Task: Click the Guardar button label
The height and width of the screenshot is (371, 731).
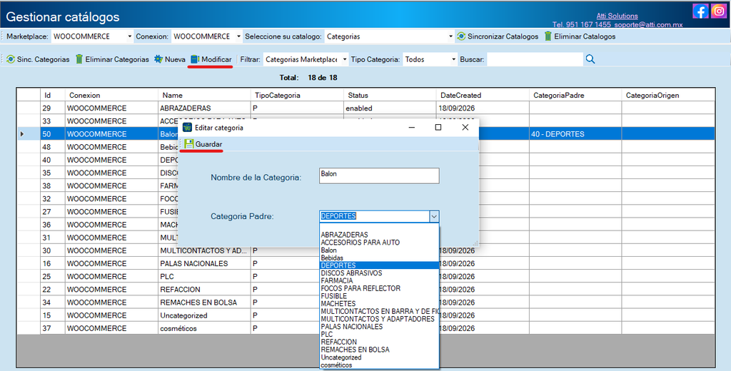Action: 209,144
